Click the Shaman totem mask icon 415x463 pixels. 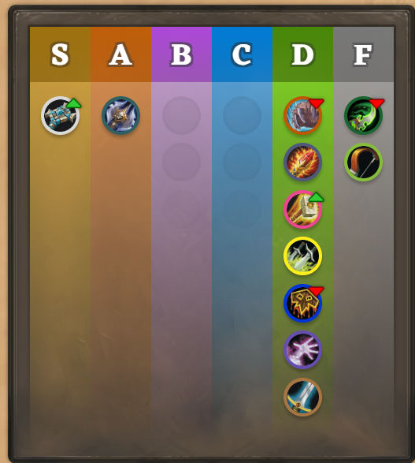tap(302, 303)
